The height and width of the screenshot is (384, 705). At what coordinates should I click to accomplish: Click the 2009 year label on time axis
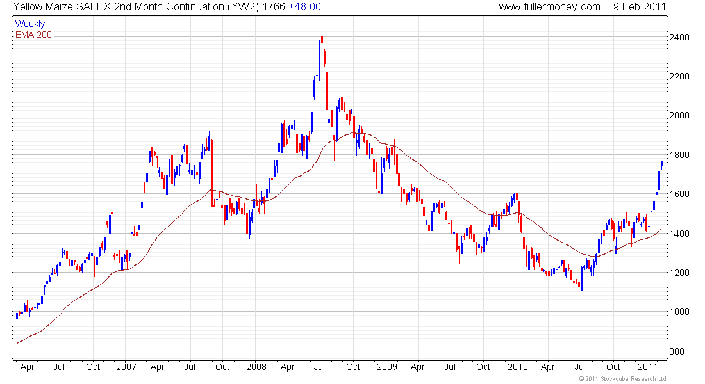(387, 367)
